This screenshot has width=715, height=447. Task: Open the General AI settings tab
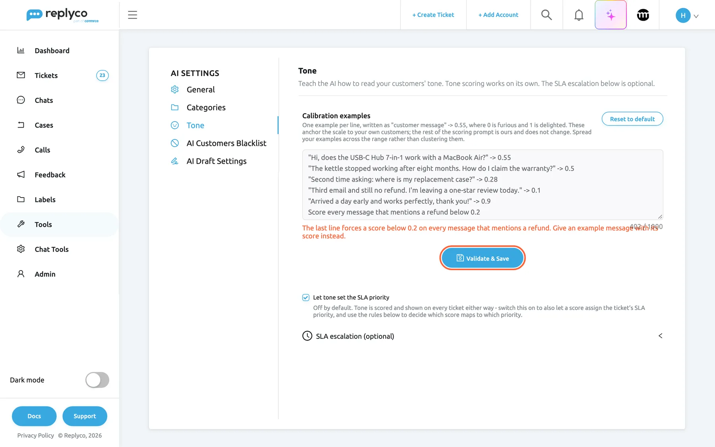pos(201,89)
